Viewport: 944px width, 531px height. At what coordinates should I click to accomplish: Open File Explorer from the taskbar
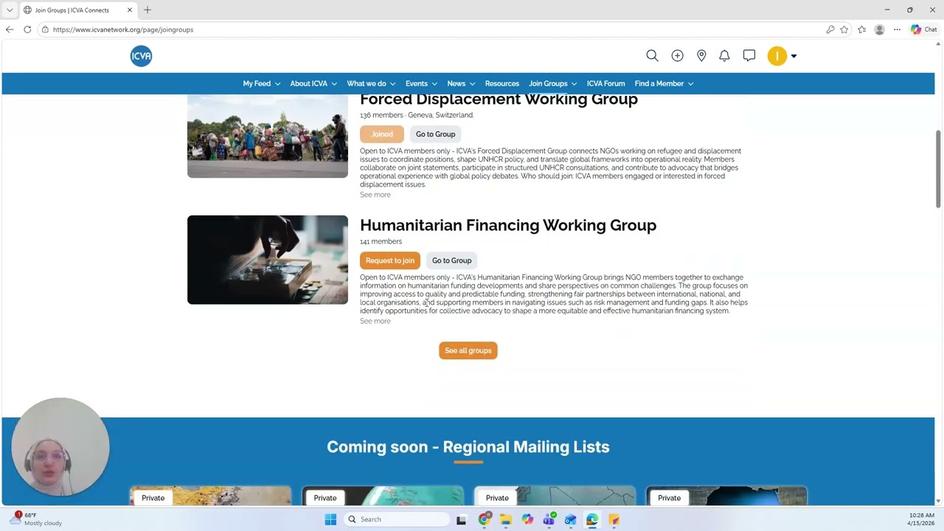click(505, 519)
